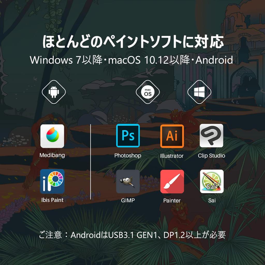Screen dimensions: 265x265
Task: Click the red Painter brush icon
Action: pyautogui.click(x=172, y=181)
